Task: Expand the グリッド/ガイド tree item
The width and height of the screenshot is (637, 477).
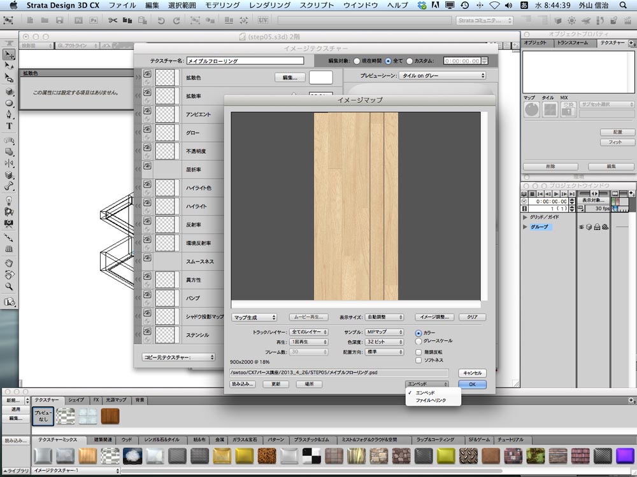Action: tap(525, 218)
